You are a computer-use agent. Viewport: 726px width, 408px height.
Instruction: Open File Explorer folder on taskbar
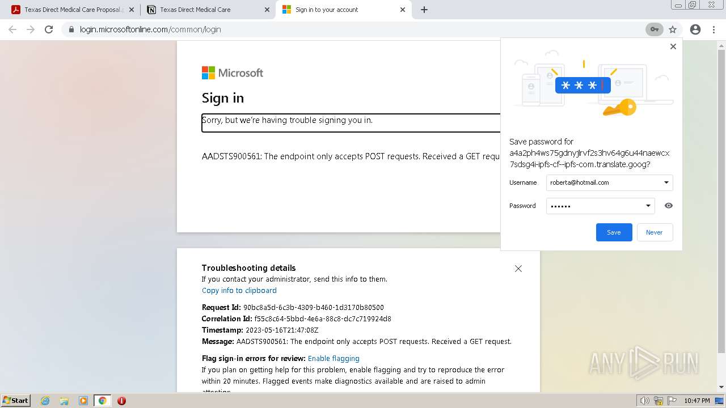pyautogui.click(x=64, y=401)
